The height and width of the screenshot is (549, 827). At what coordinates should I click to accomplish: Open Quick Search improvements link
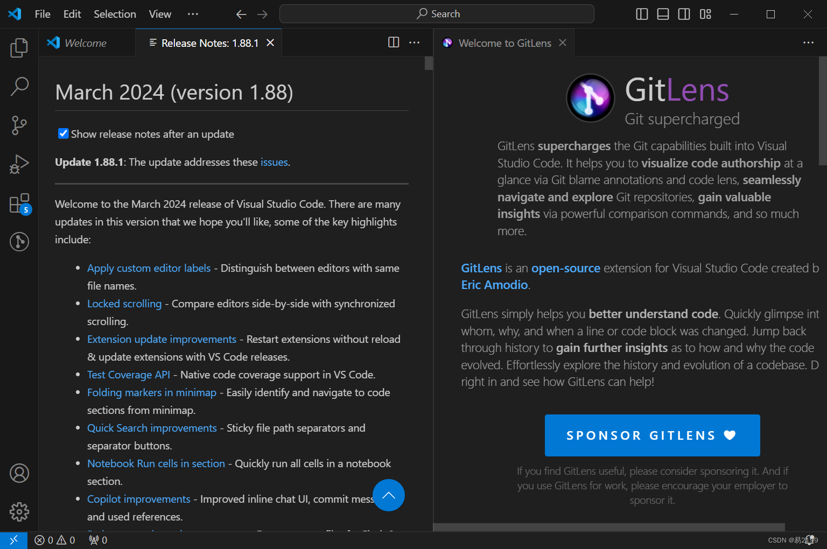pos(152,428)
